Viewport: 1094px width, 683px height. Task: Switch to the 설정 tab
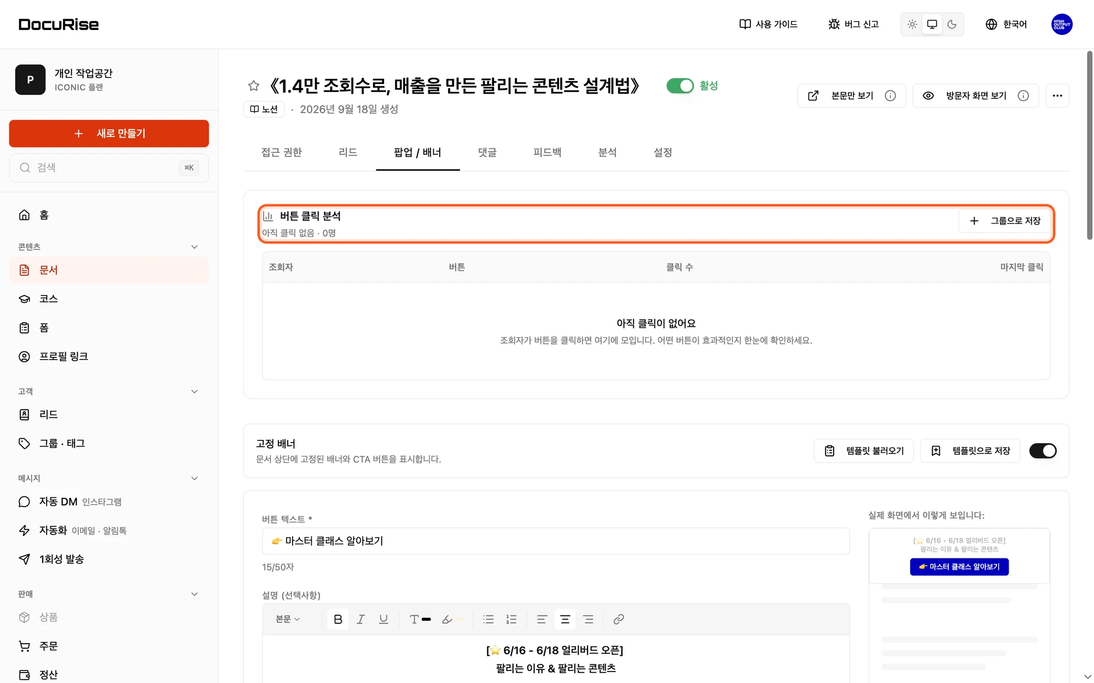point(662,152)
